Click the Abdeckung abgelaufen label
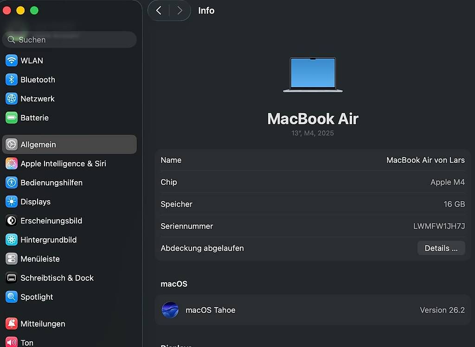The image size is (475, 347). (202, 248)
